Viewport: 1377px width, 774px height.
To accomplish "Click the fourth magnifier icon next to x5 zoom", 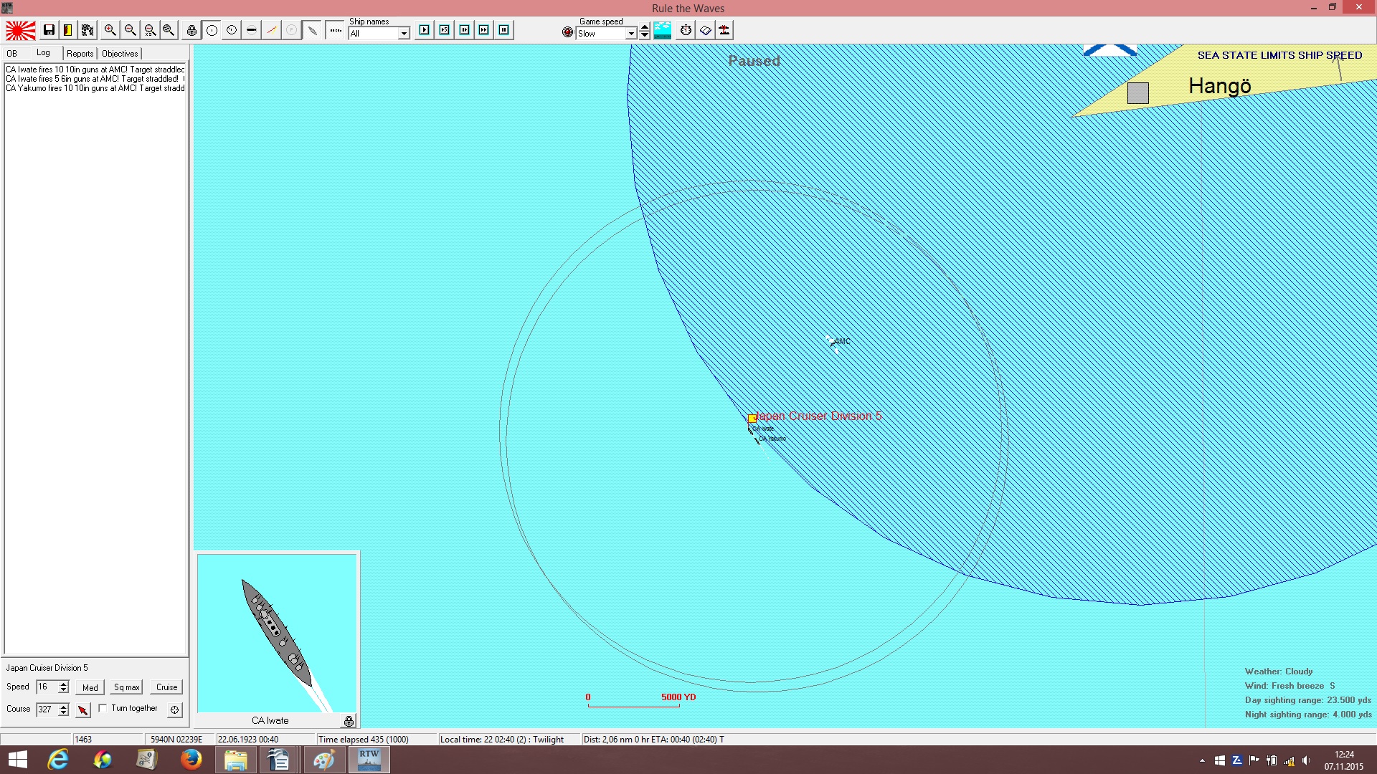I will click(169, 30).
